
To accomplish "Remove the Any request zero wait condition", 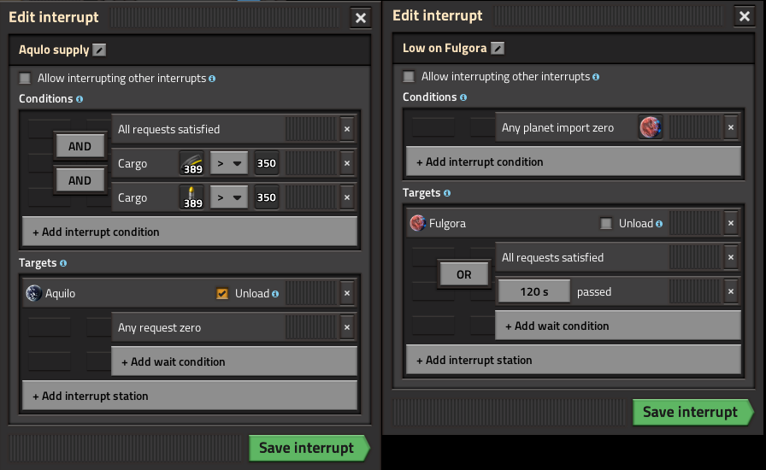I will pos(346,327).
